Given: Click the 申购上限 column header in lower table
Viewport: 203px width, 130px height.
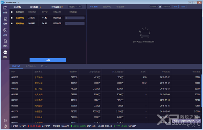Looking at the screenshot, I should [196, 72].
